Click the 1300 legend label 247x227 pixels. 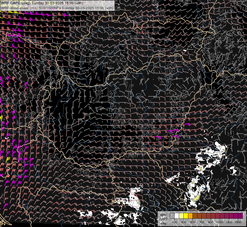pyautogui.click(x=229, y=222)
